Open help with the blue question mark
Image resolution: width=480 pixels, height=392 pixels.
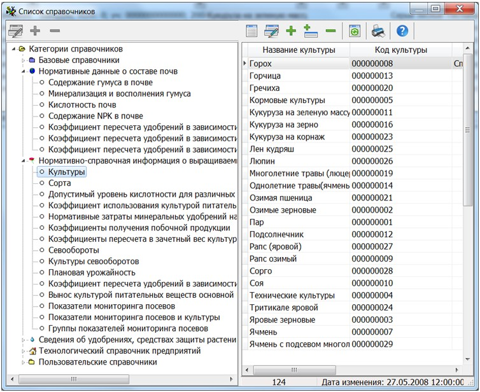pos(402,31)
